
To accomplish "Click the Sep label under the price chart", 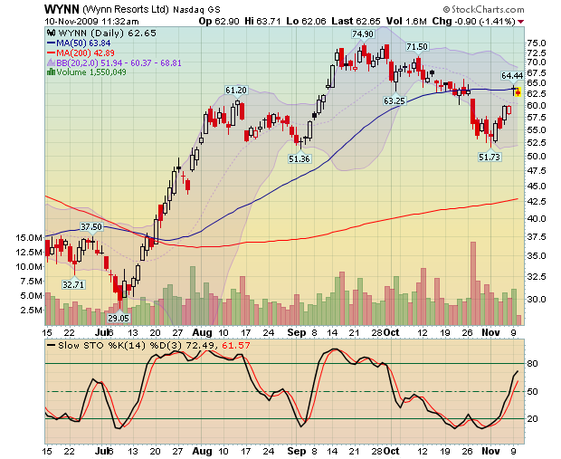I will pos(297,332).
